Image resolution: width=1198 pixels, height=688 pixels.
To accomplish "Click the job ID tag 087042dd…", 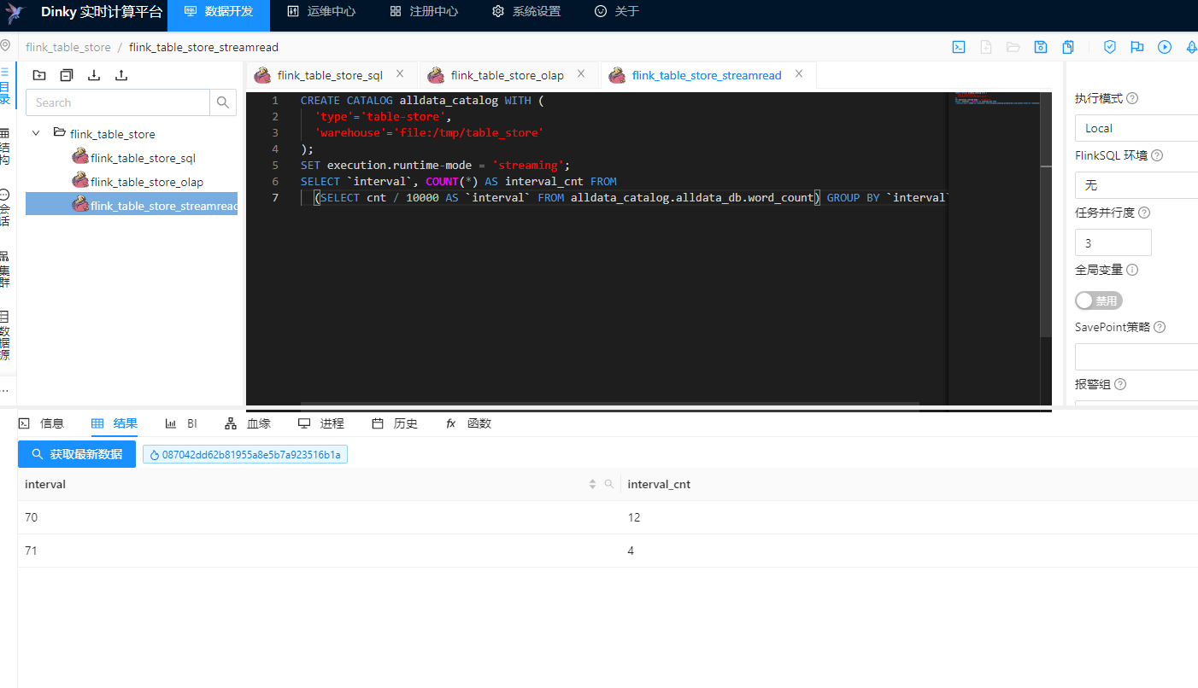I will [245, 455].
